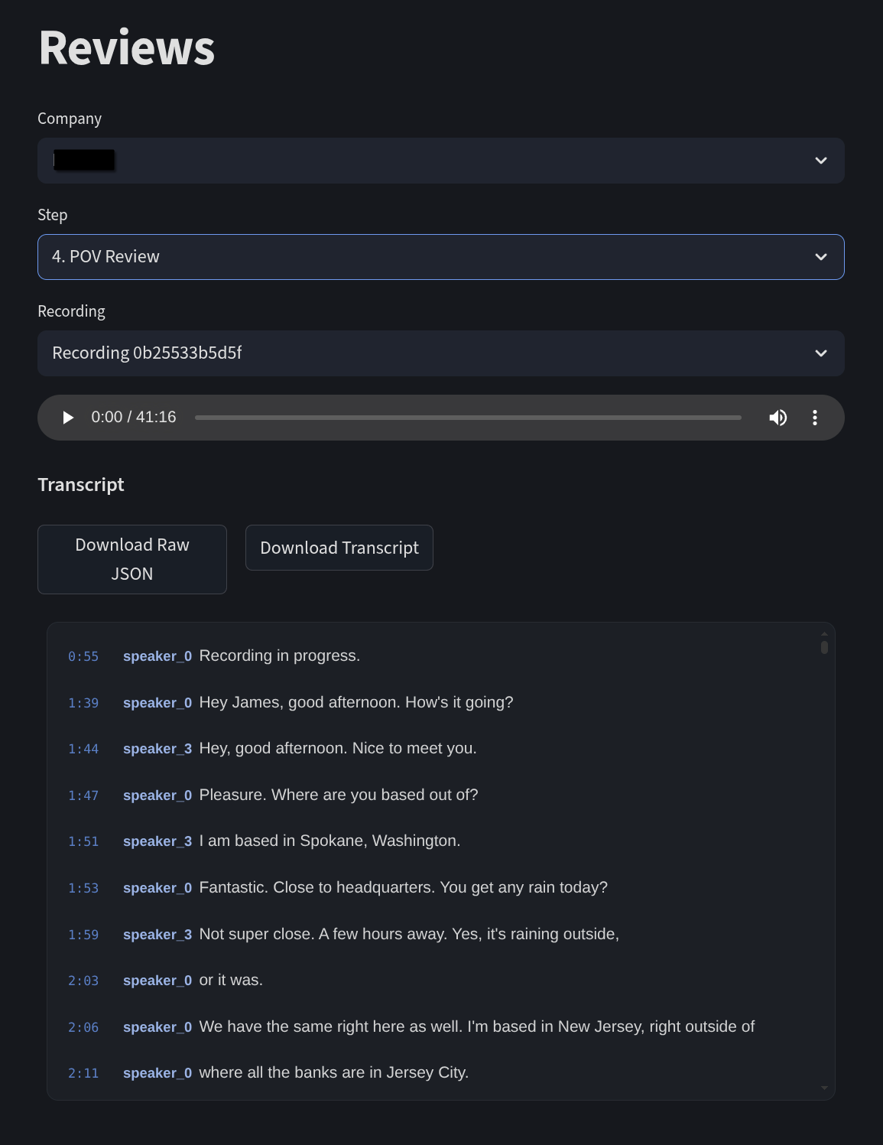Click the 1:39 timestamp link

pos(83,702)
